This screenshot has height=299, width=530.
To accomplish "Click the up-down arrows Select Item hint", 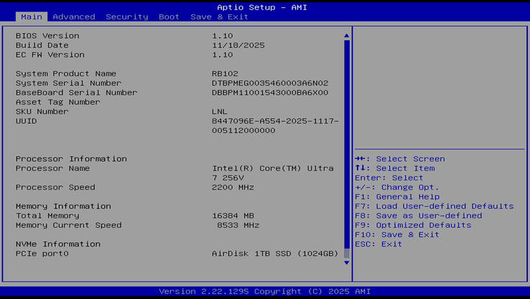I will 395,168.
